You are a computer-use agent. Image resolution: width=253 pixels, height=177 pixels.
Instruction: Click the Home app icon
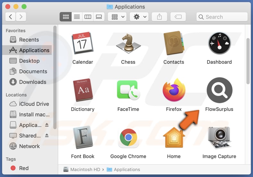[x=174, y=137]
